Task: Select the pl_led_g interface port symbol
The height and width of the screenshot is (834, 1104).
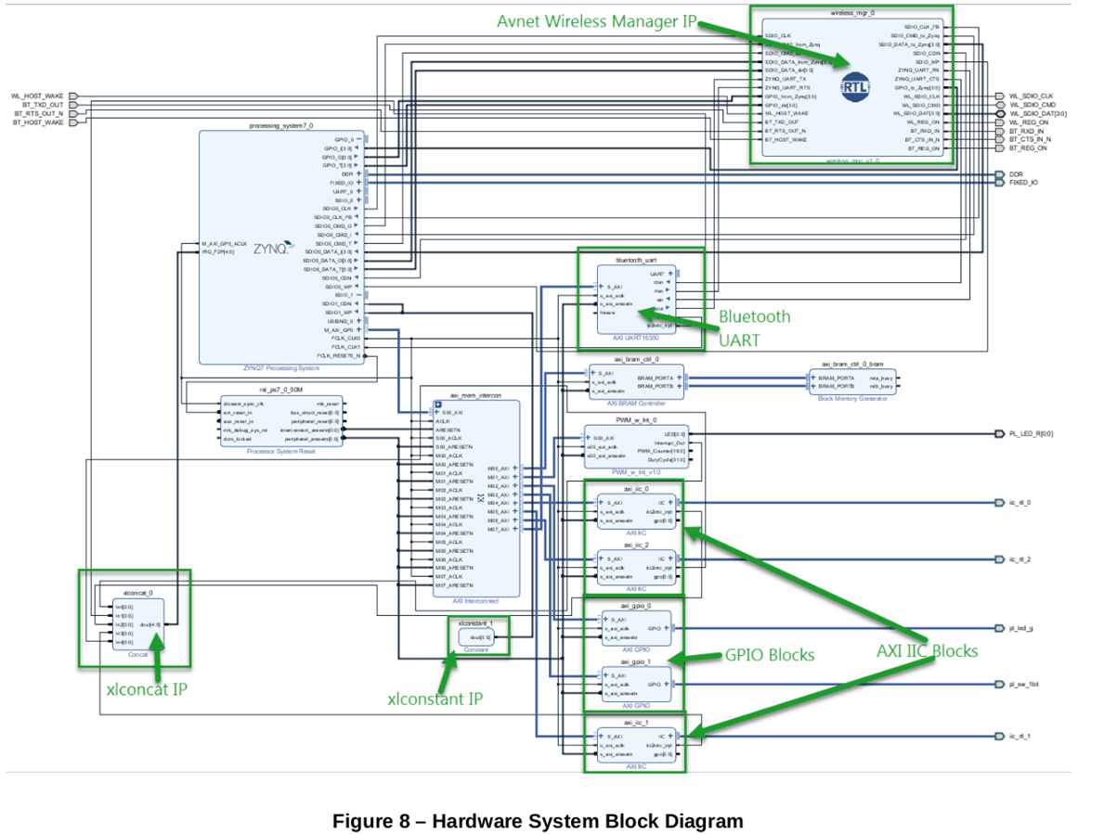Action: pos(1000,628)
